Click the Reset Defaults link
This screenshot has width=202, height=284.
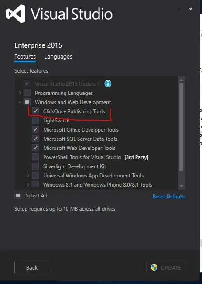tap(169, 197)
